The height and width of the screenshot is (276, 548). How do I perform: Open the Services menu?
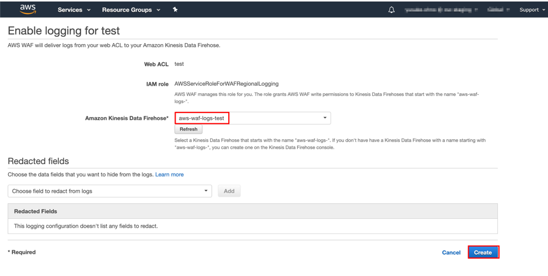(x=74, y=10)
